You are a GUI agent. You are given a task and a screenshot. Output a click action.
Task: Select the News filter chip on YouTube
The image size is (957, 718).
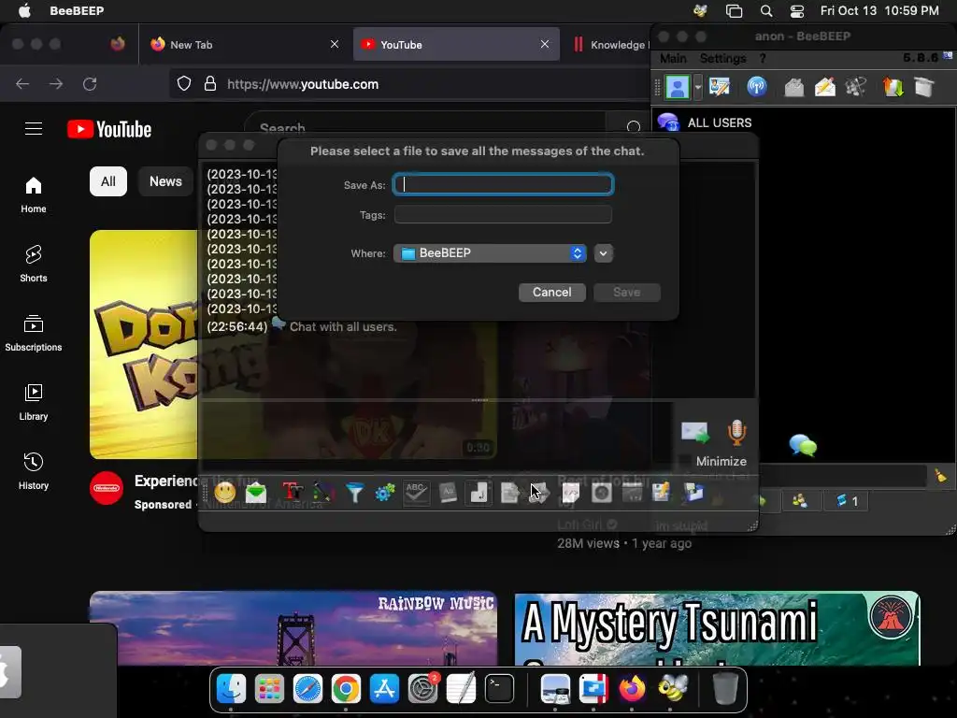click(x=165, y=181)
